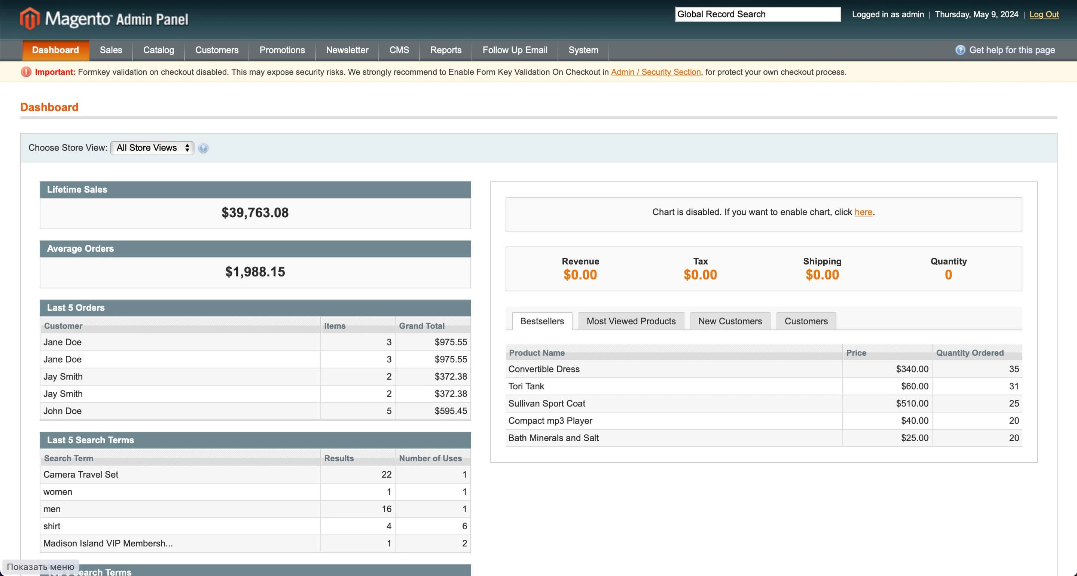Click the Get help question mark icon

pos(960,50)
